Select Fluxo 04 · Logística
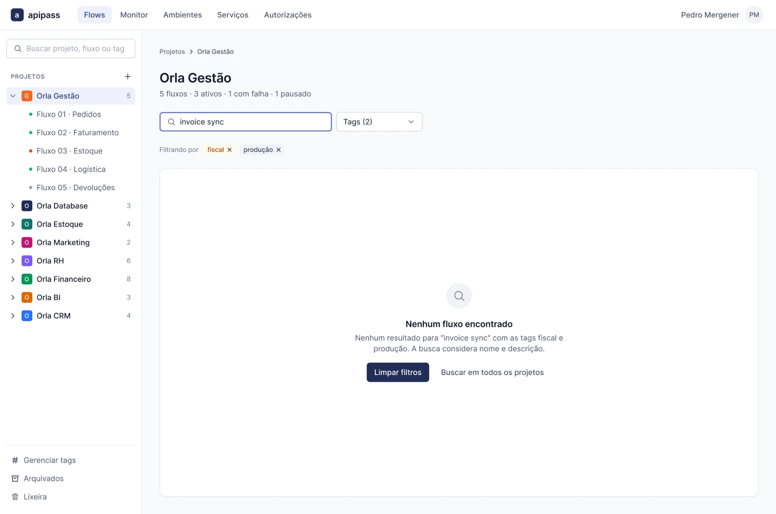 pyautogui.click(x=71, y=169)
